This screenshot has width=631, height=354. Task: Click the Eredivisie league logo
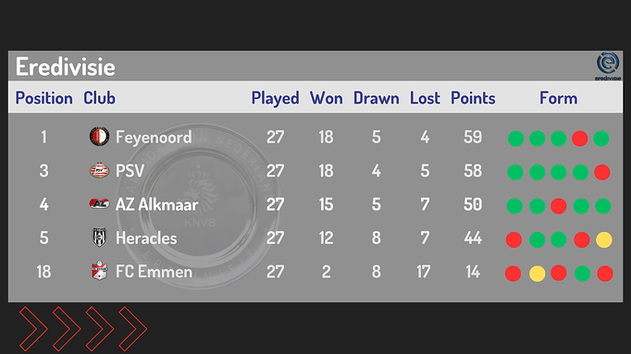(608, 66)
